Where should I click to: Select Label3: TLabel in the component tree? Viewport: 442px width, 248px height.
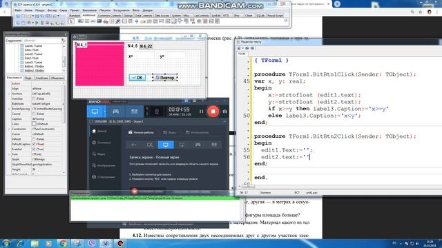click(x=33, y=63)
